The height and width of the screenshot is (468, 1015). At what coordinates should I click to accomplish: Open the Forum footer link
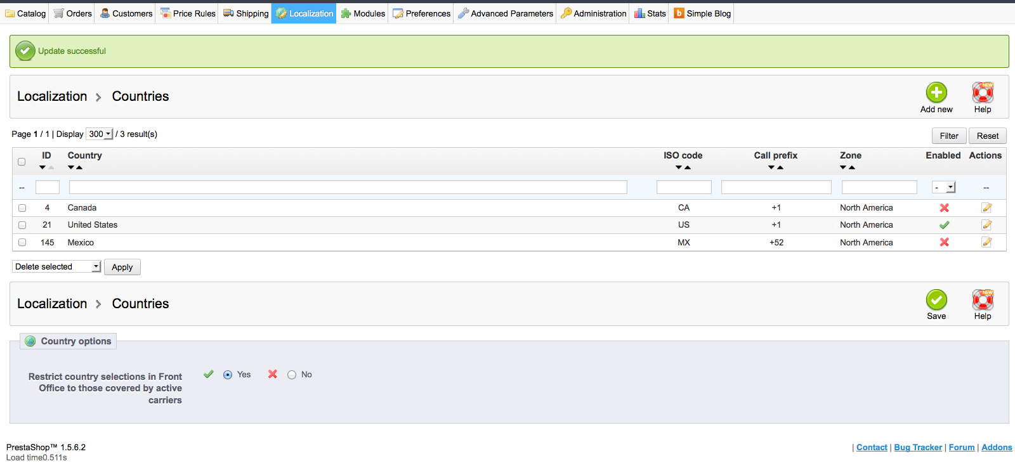click(x=962, y=447)
